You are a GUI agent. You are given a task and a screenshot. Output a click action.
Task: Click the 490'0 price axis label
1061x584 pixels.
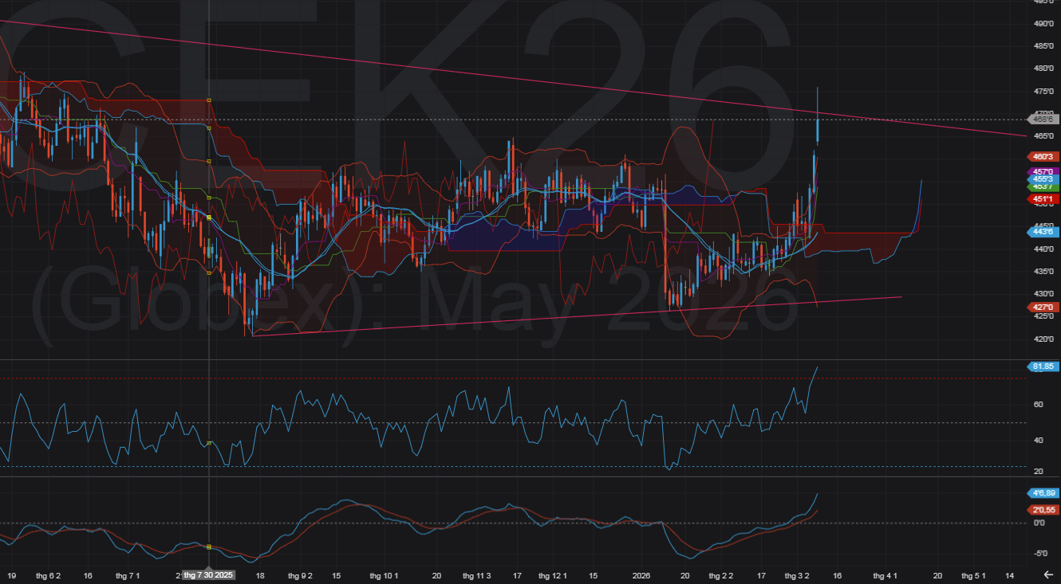click(1042, 24)
